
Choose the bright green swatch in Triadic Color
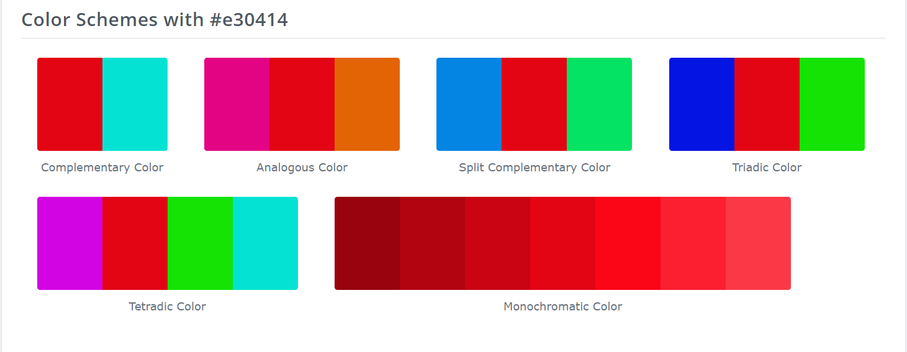(832, 104)
